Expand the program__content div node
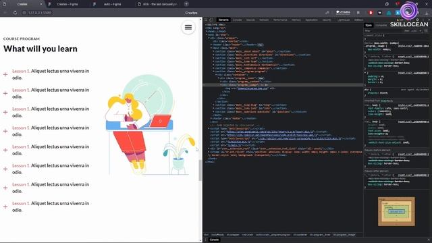 (221, 82)
